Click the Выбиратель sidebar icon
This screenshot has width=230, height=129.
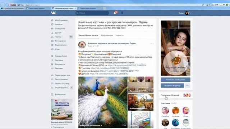click(x=52, y=94)
